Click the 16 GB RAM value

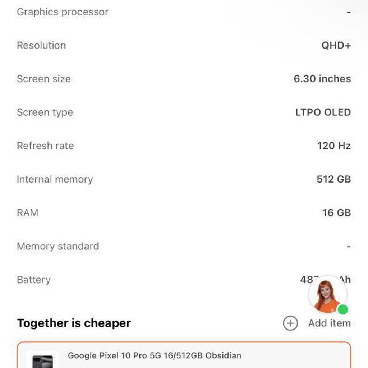click(336, 213)
